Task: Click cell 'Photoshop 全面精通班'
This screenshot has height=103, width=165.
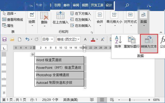Action: coord(59,75)
